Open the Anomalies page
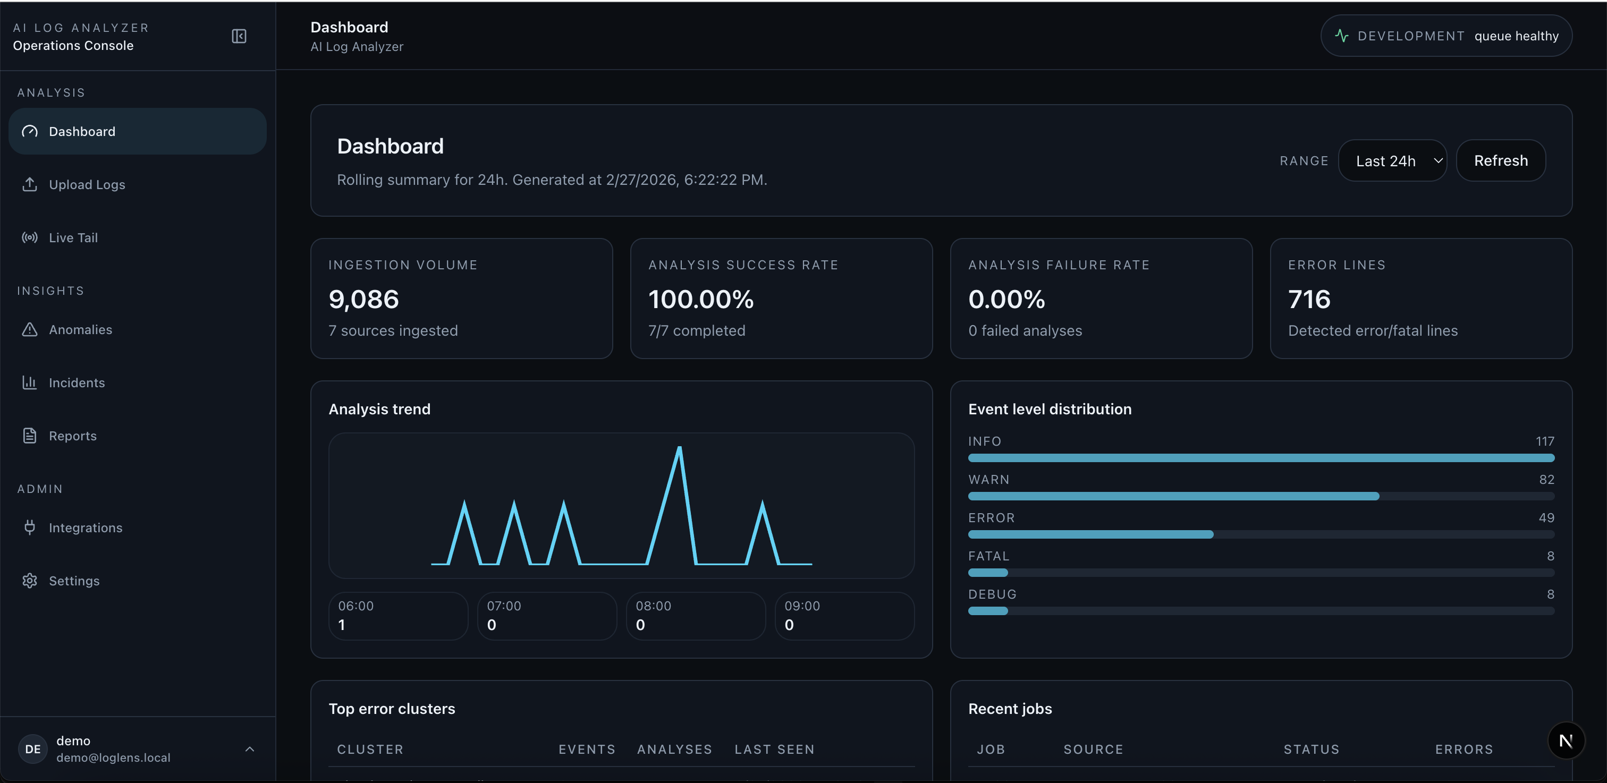The image size is (1607, 783). (x=80, y=329)
